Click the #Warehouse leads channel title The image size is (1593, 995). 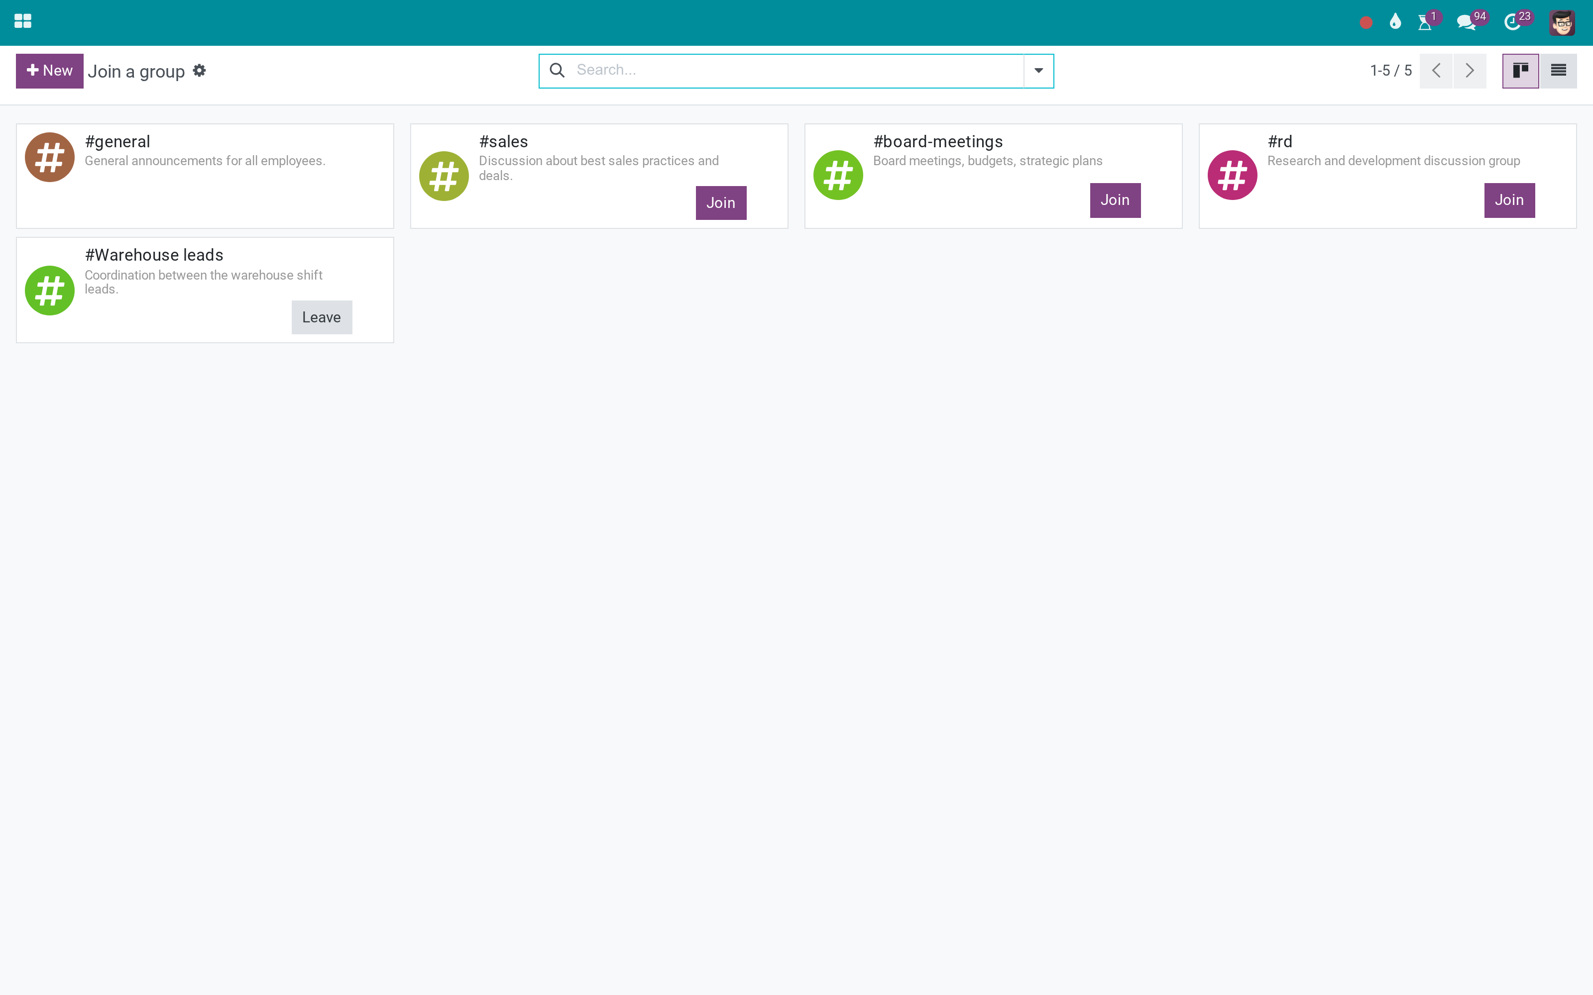(154, 255)
